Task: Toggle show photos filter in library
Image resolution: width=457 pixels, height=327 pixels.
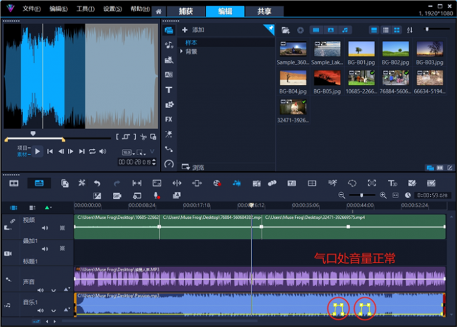Action: pos(331,30)
